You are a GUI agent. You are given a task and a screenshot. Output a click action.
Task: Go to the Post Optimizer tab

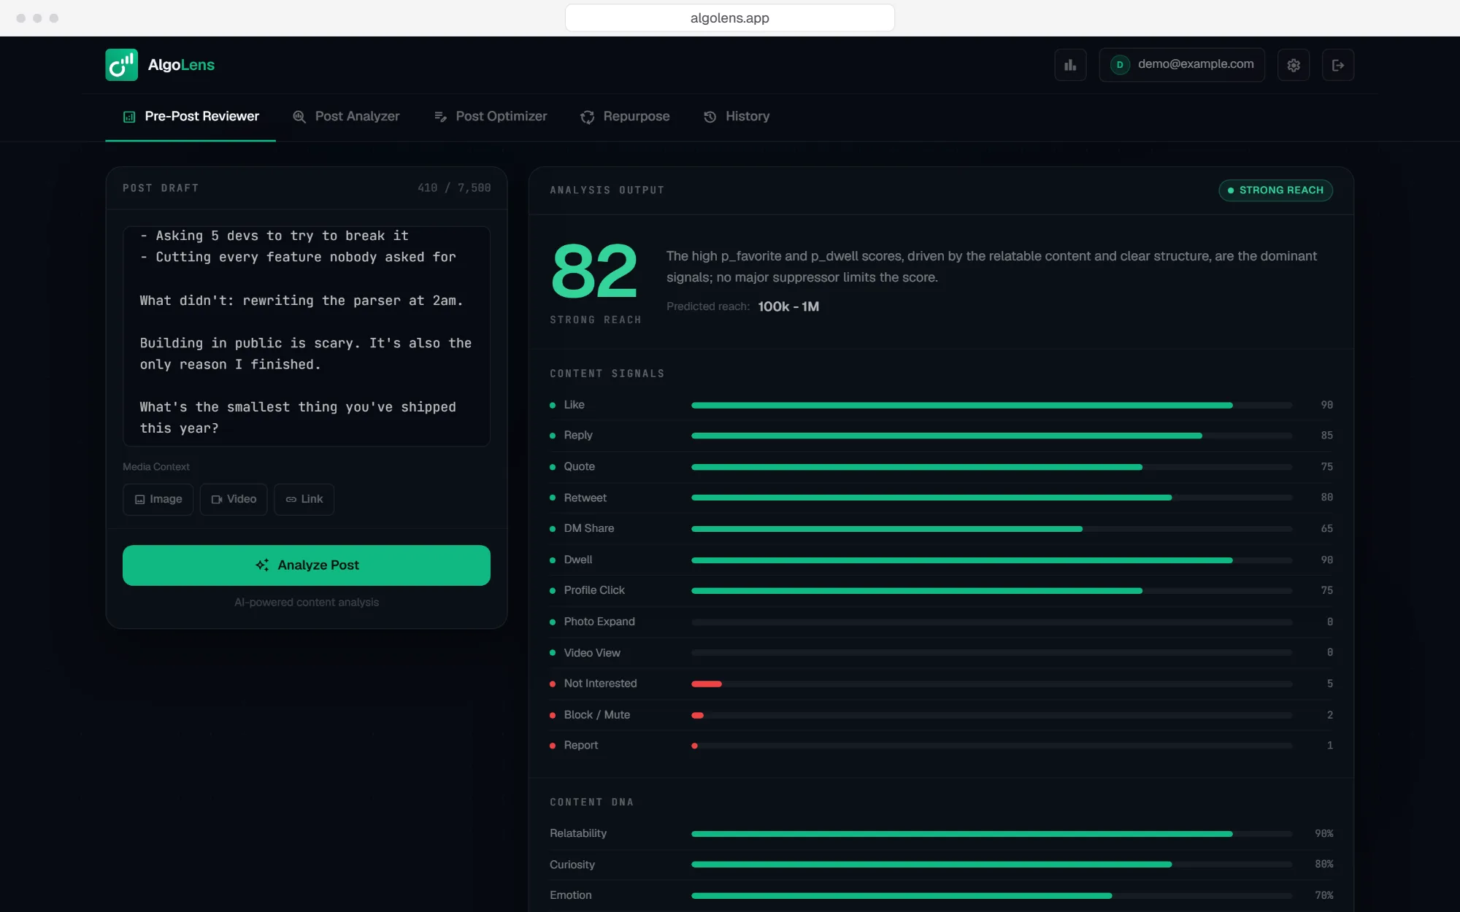click(490, 117)
